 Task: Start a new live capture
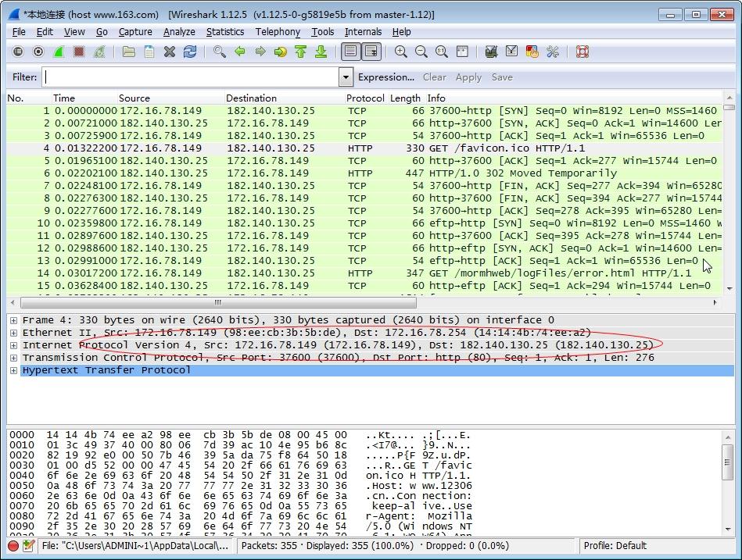59,52
